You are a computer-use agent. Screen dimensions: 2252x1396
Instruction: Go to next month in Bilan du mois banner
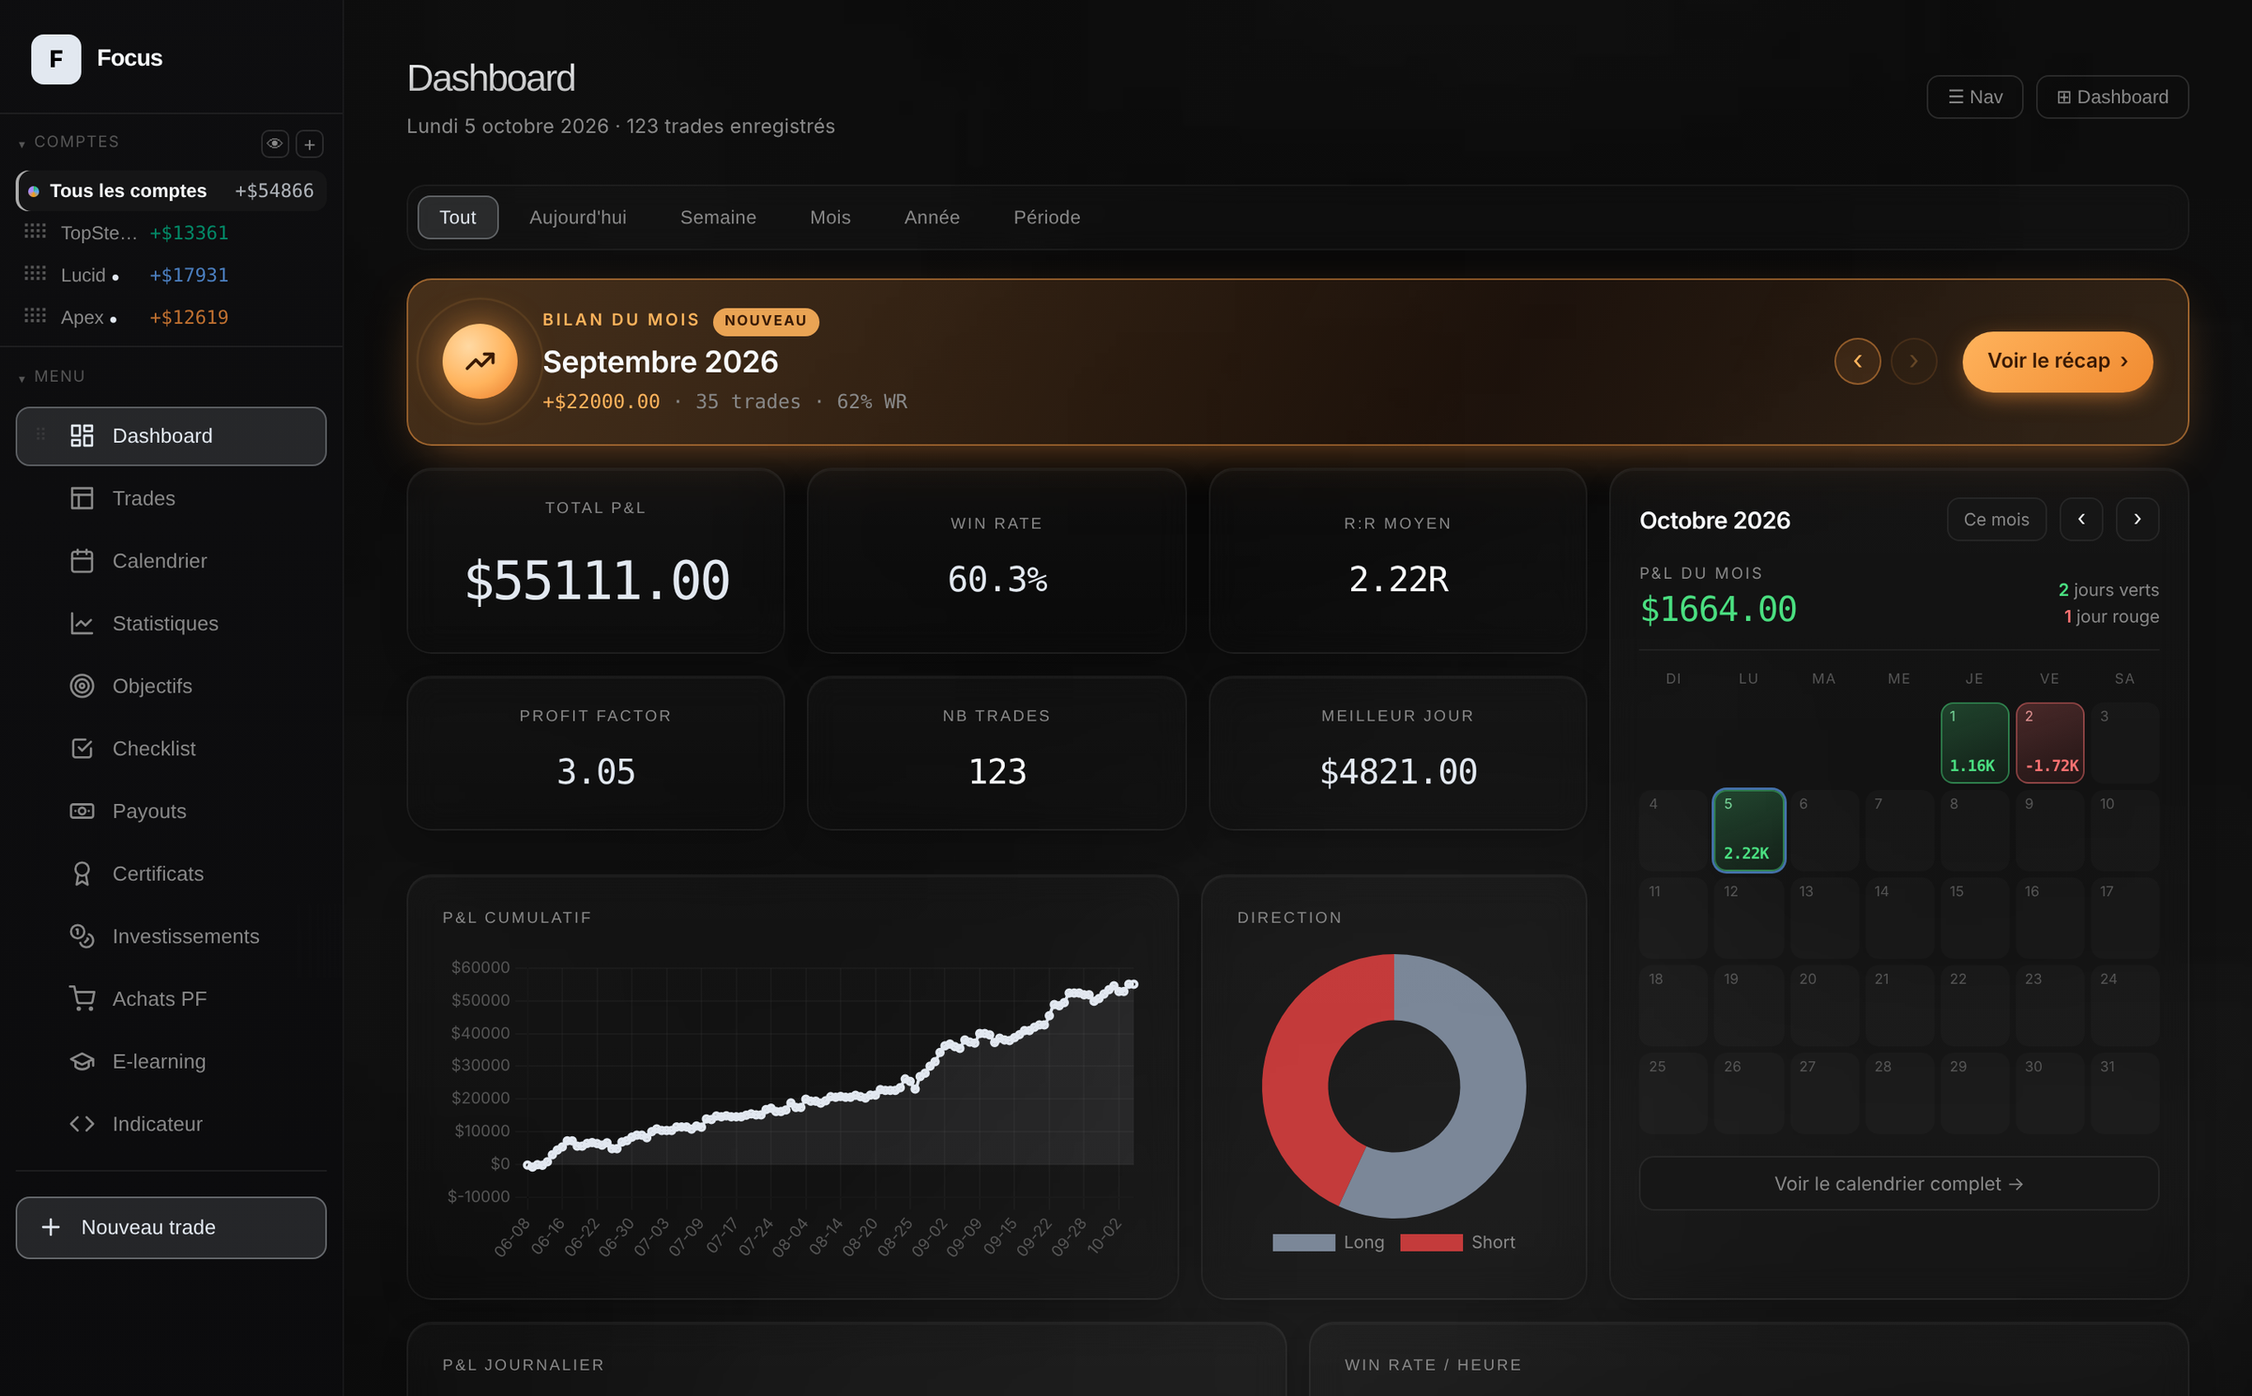pos(1913,361)
